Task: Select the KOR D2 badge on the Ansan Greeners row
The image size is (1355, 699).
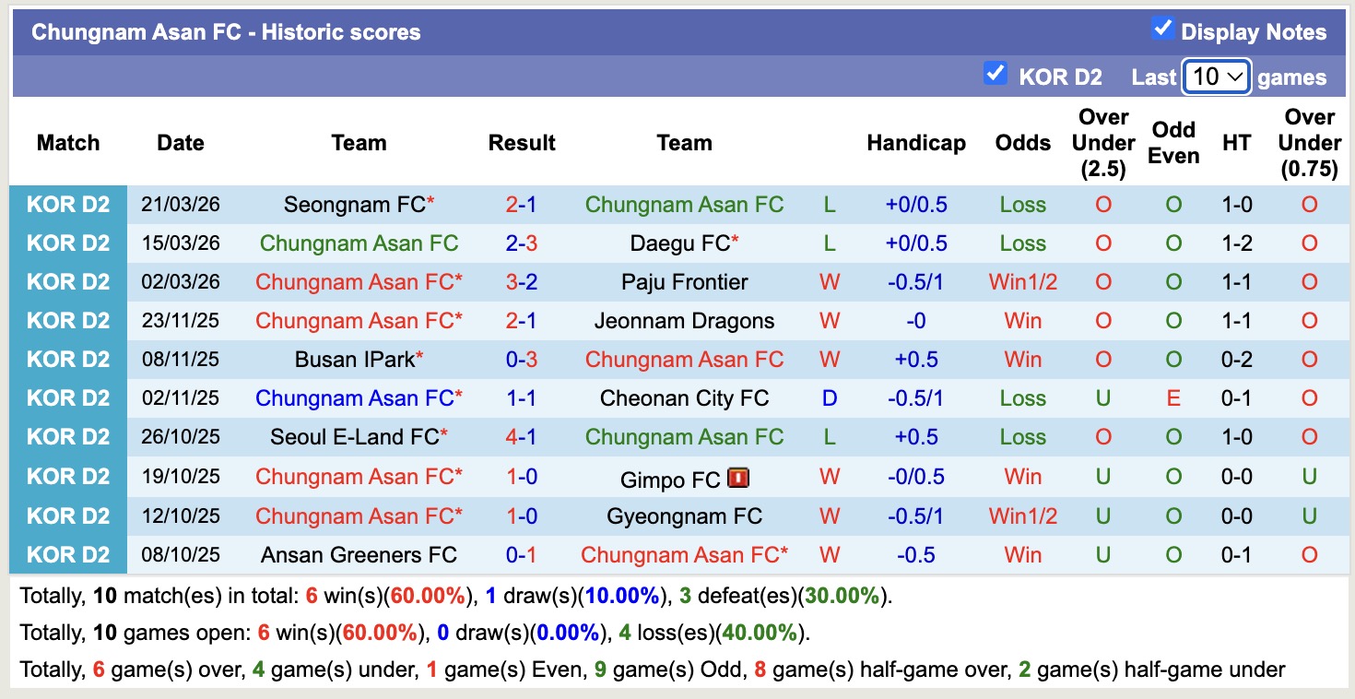Action: tap(68, 554)
